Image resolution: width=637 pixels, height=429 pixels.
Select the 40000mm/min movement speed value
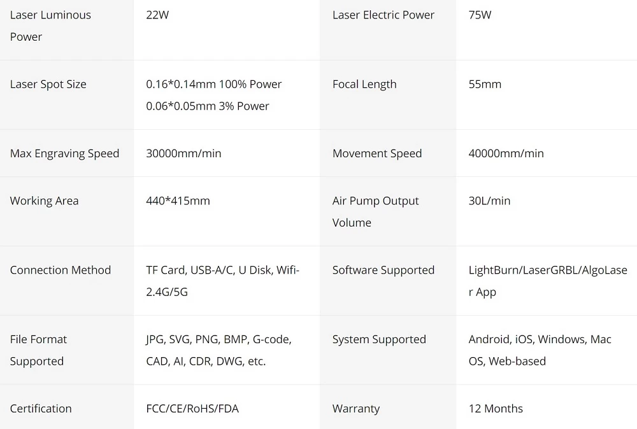click(506, 153)
